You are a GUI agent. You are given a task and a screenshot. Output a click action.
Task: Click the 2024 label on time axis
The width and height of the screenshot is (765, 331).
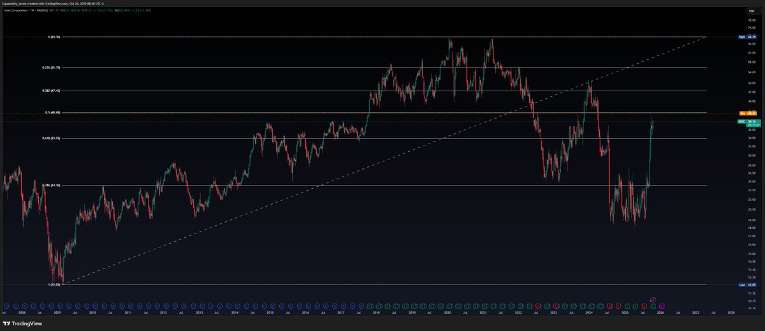pyautogui.click(x=589, y=313)
